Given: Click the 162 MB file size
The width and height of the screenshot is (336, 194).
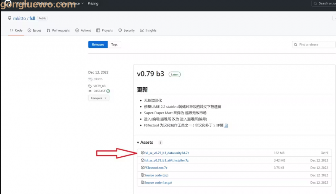Looking at the screenshot, I should tap(279, 153).
